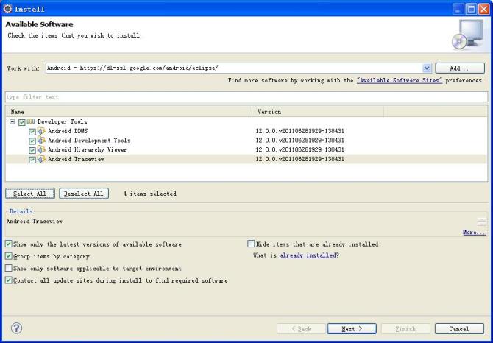This screenshot has height=343, width=493.
Task: Open the Work with site dropdown
Action: (x=427, y=68)
